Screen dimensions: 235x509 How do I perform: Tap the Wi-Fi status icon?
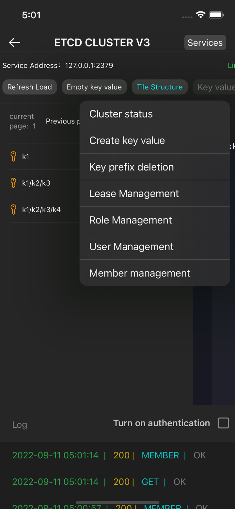(200, 15)
